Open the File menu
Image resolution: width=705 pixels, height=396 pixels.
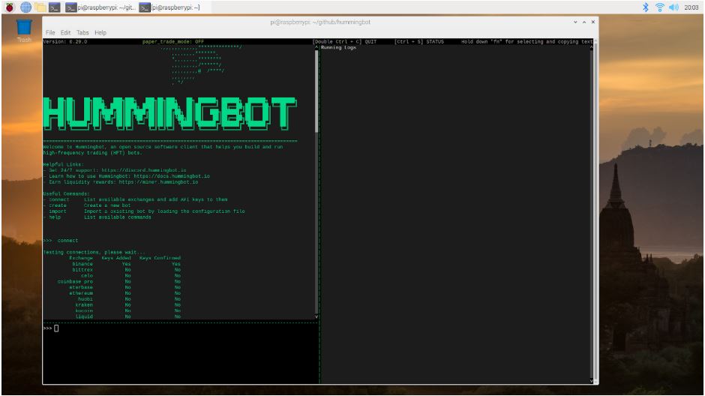(50, 32)
